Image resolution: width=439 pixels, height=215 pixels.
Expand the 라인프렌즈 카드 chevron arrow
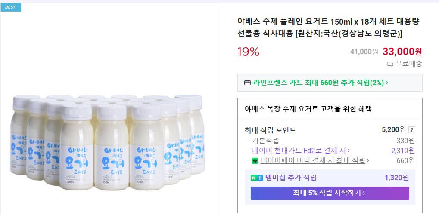pos(387,83)
